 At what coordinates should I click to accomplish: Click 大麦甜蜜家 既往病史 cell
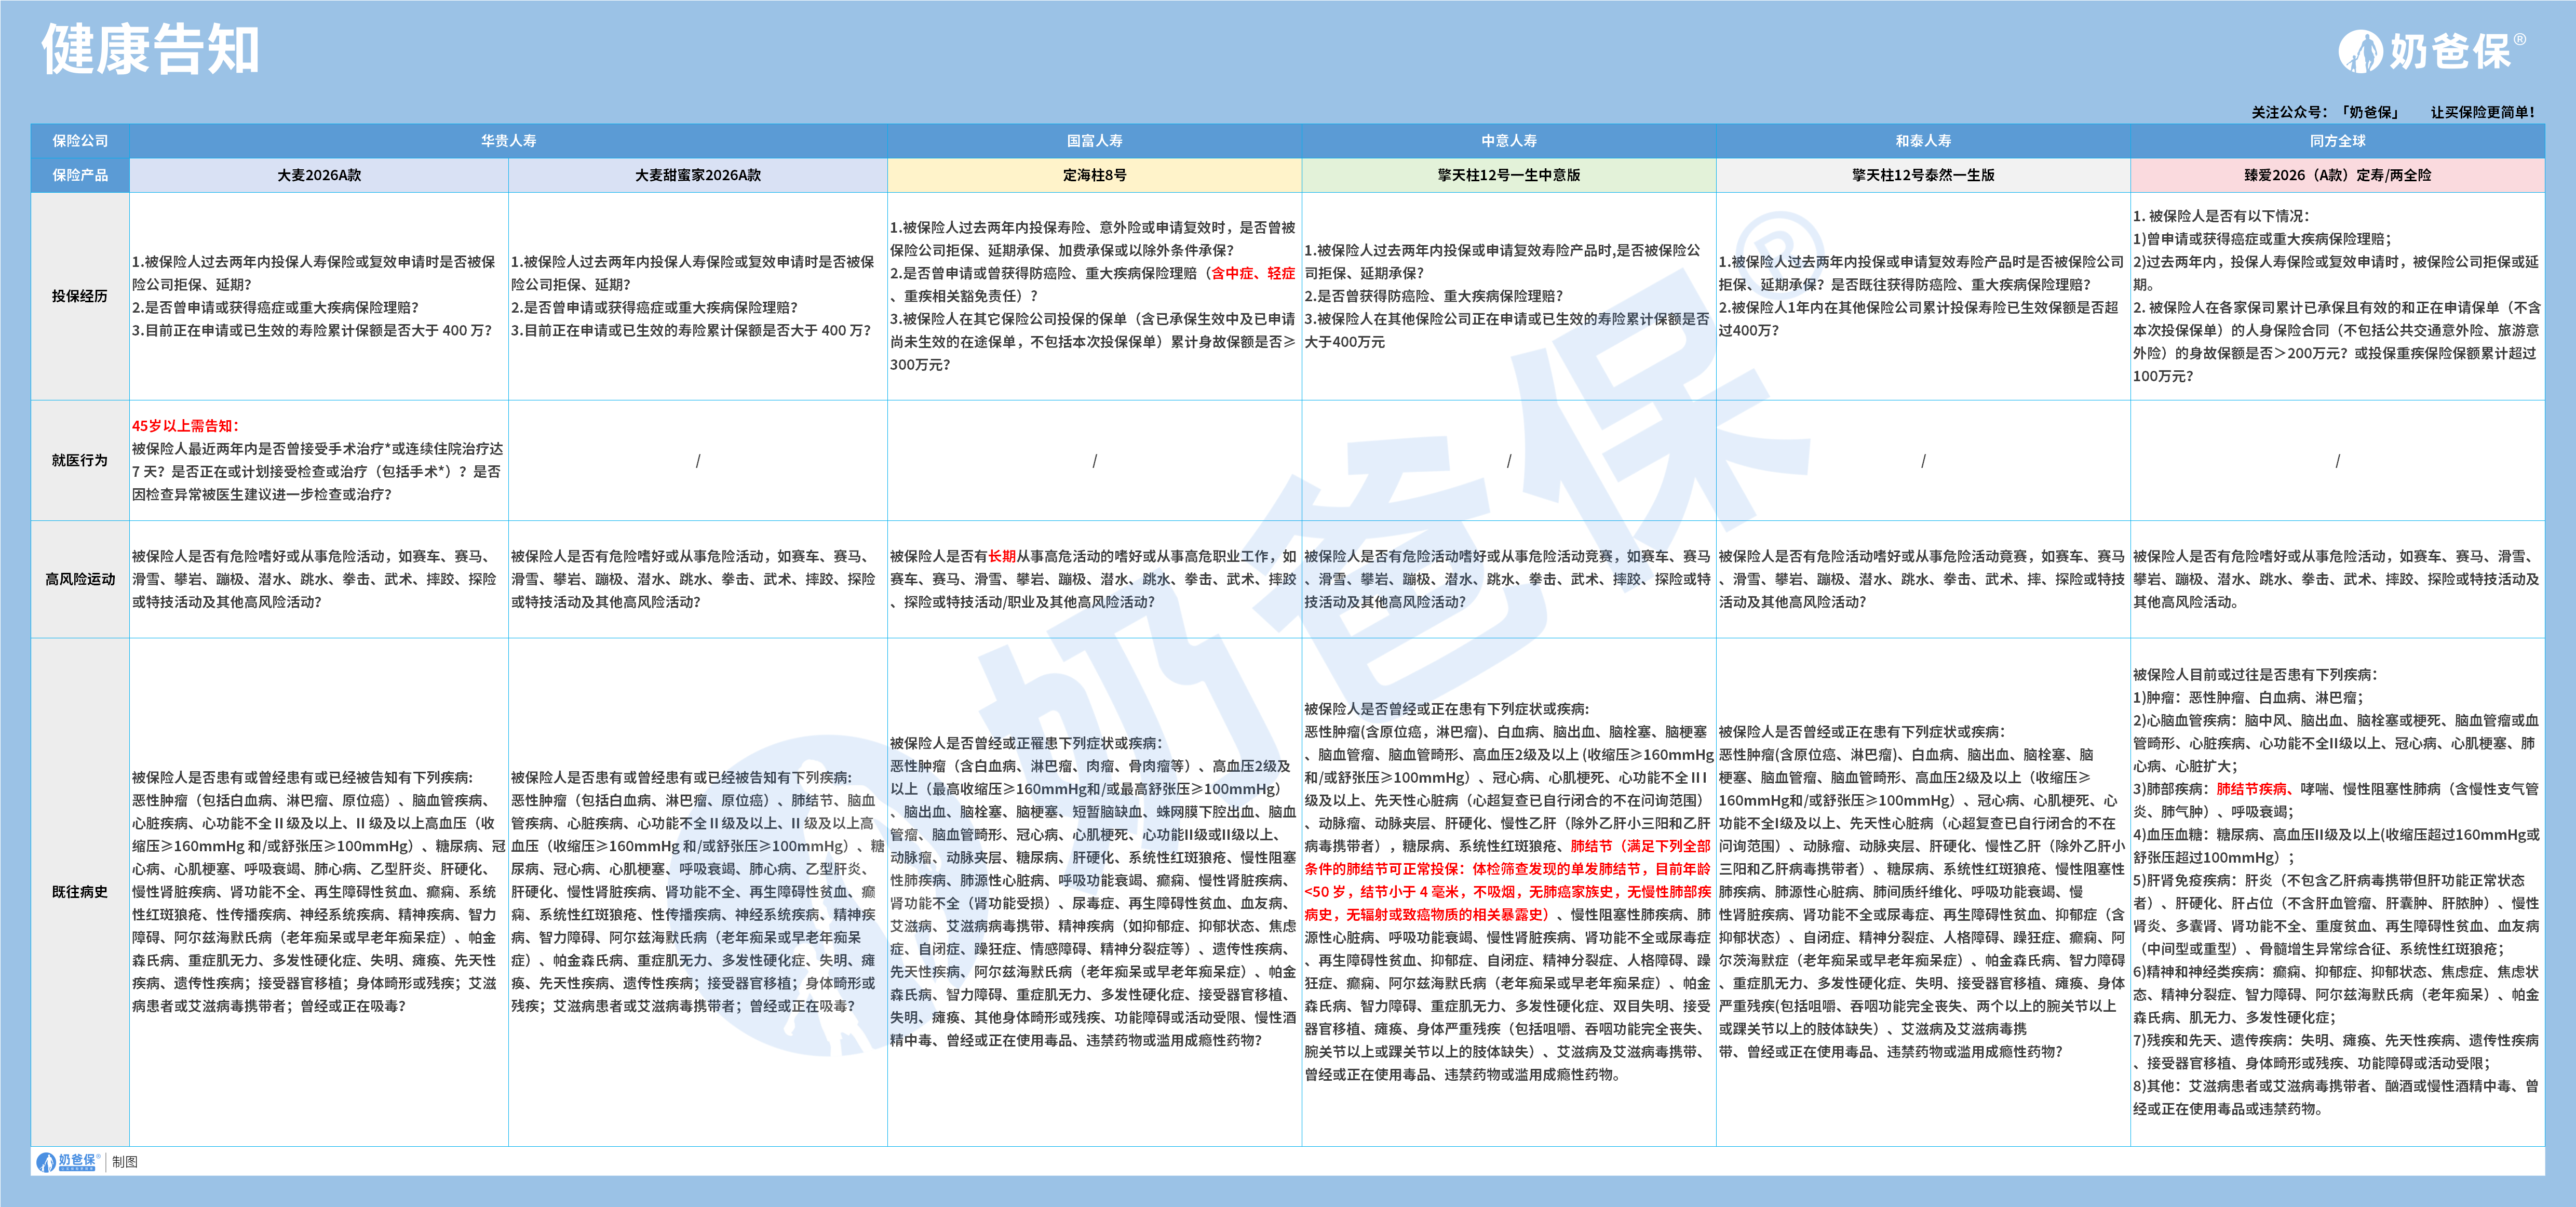pyautogui.click(x=698, y=892)
